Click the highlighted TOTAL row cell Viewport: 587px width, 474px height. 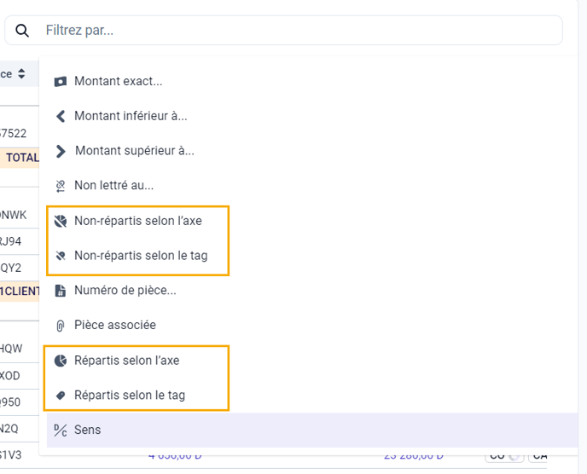pos(20,158)
